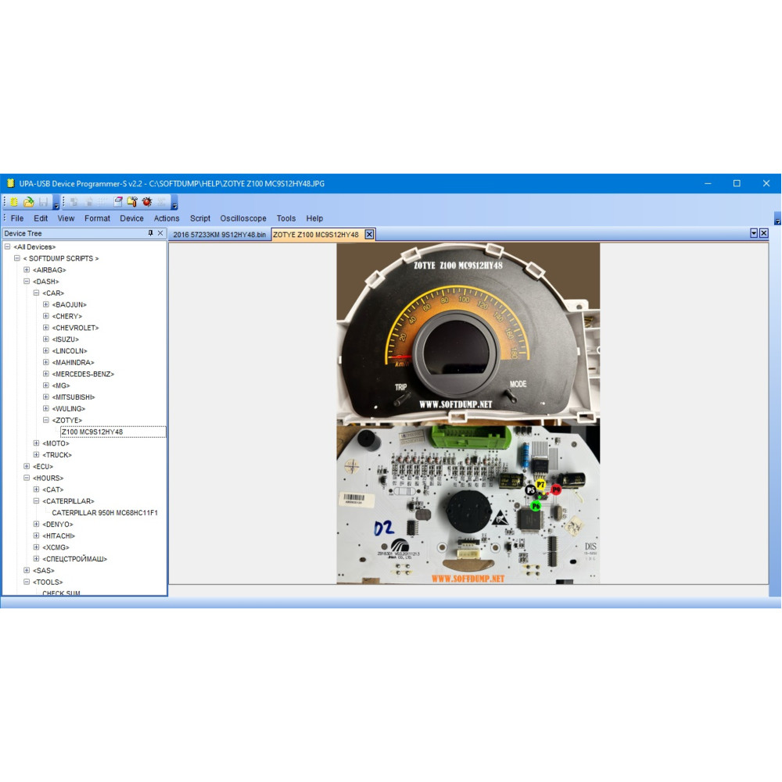The image size is (782, 782).
Task: Expand the TRUCK node
Action: pyautogui.click(x=36, y=454)
